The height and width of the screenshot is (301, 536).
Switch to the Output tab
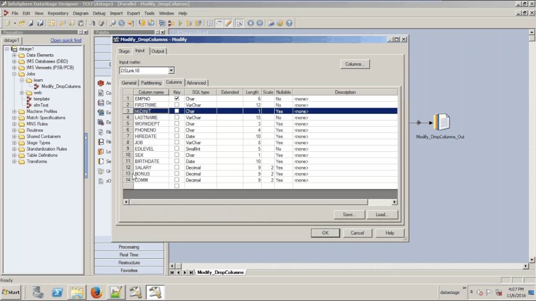click(x=157, y=51)
